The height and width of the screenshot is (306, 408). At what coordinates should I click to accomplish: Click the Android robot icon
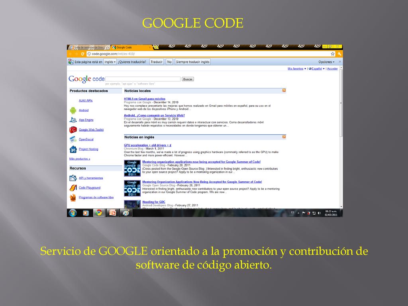tap(73, 110)
